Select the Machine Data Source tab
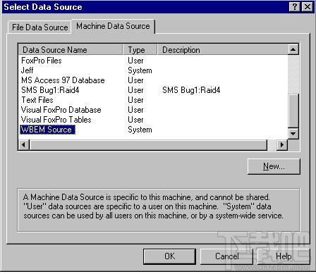This screenshot has width=316, height=274. pos(113,26)
